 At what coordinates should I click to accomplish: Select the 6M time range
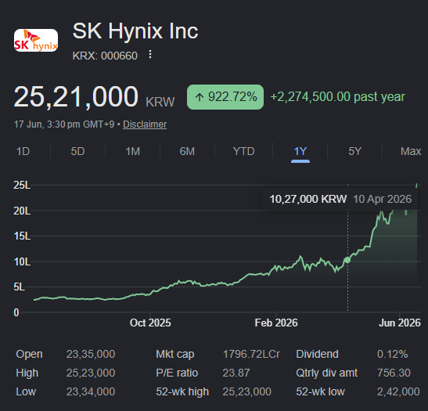click(x=187, y=151)
